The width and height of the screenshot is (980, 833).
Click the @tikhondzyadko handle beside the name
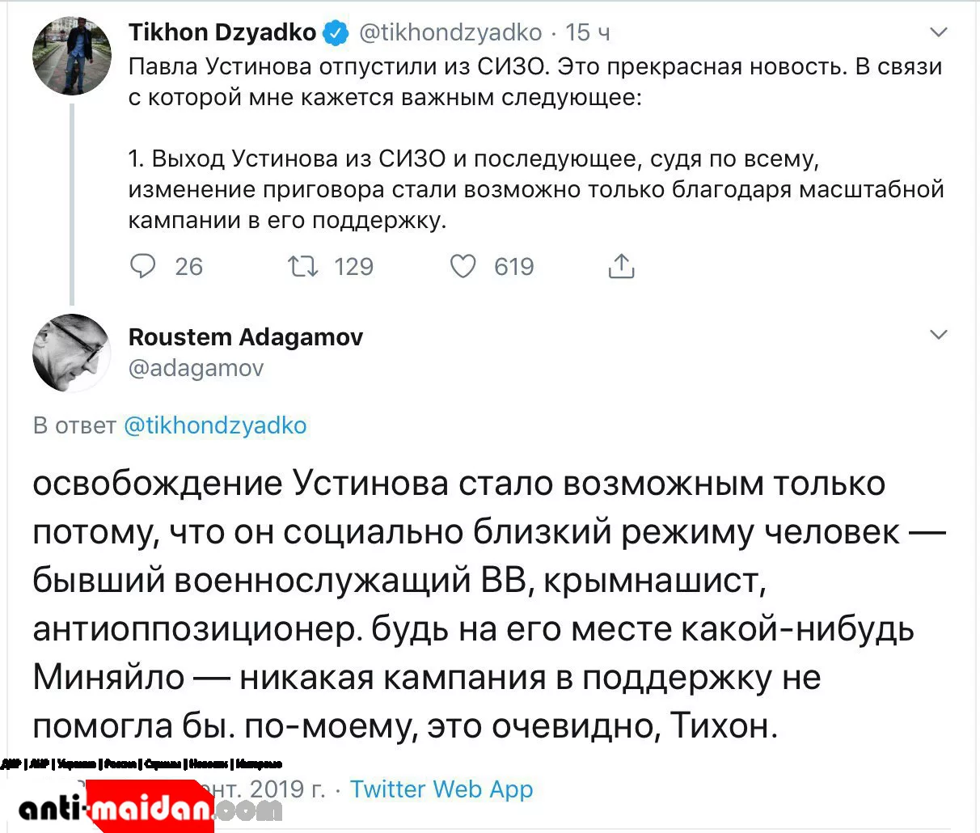[x=450, y=32]
